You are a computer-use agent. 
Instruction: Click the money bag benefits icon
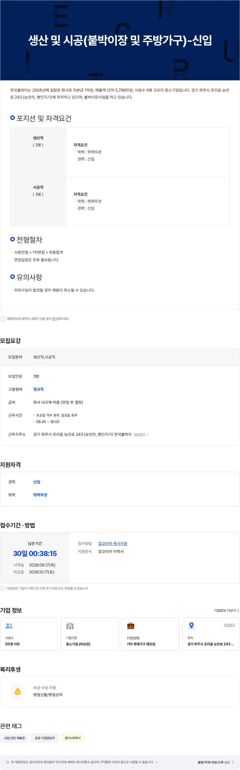pos(17,691)
